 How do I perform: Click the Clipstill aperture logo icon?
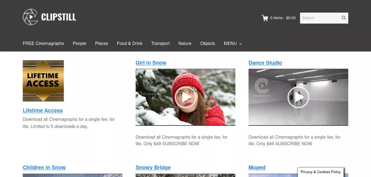[x=30, y=17]
